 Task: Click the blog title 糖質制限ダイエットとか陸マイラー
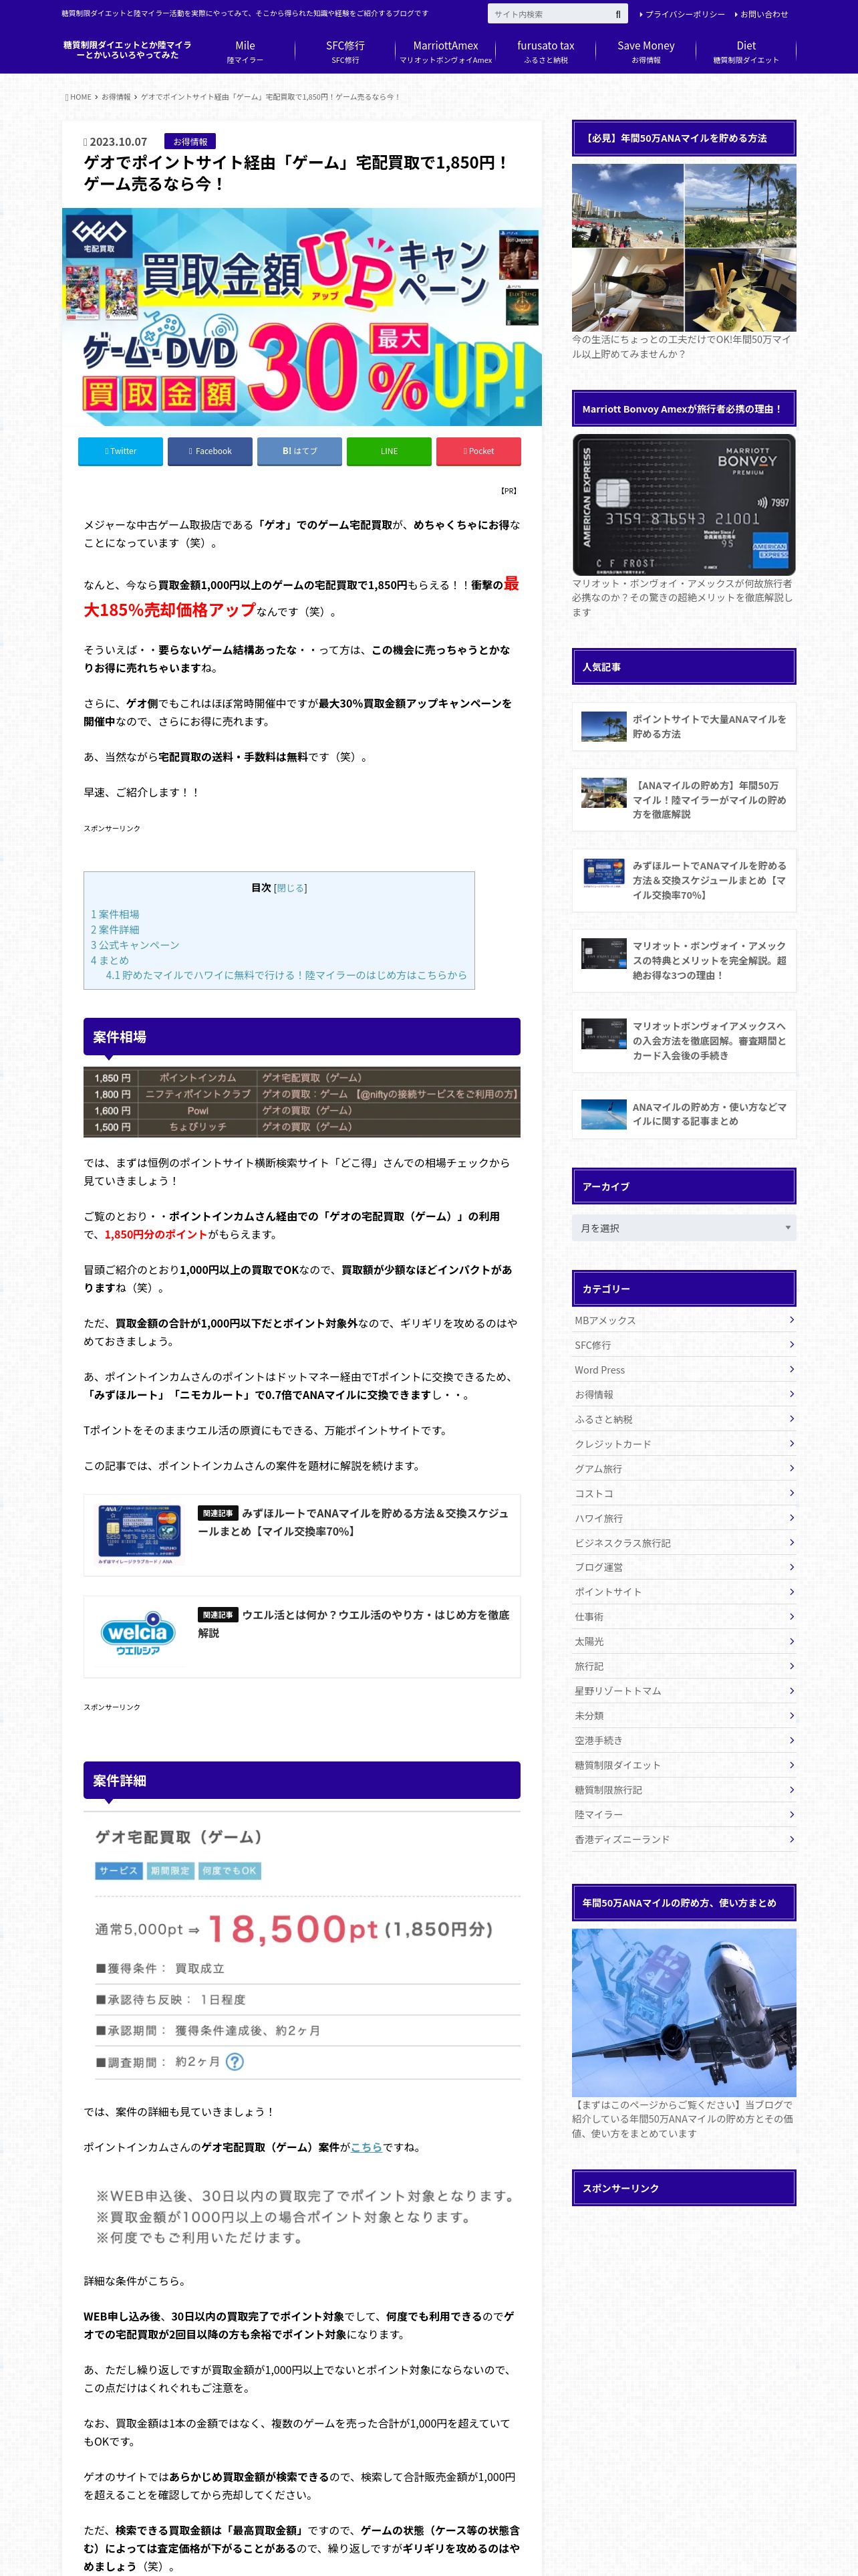click(x=128, y=50)
